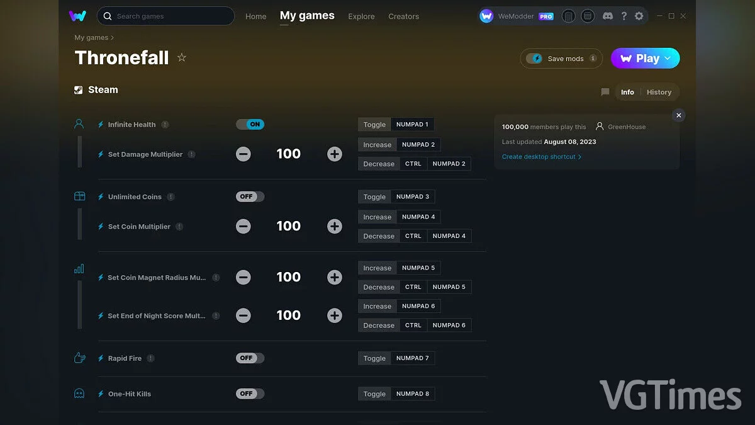Screen dimensions: 755x425
Task: Show info for Set Coin Multiplier
Action: point(179,227)
